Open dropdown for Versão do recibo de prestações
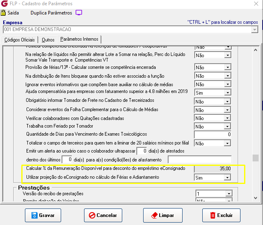 tap(229, 194)
